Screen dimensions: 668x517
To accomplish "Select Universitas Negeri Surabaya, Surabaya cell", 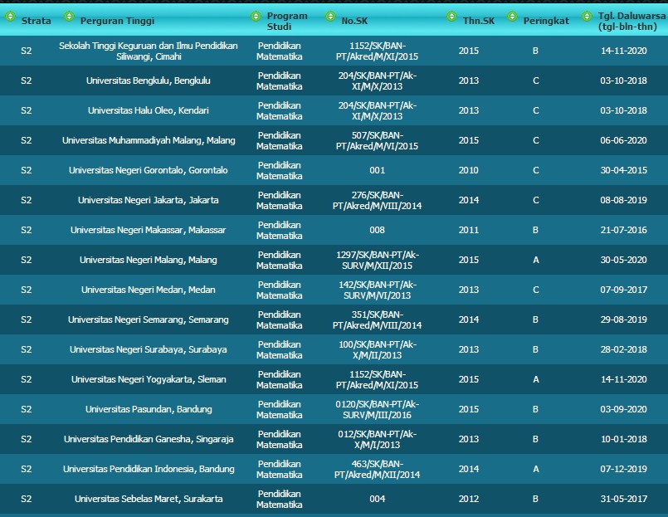I will (149, 349).
